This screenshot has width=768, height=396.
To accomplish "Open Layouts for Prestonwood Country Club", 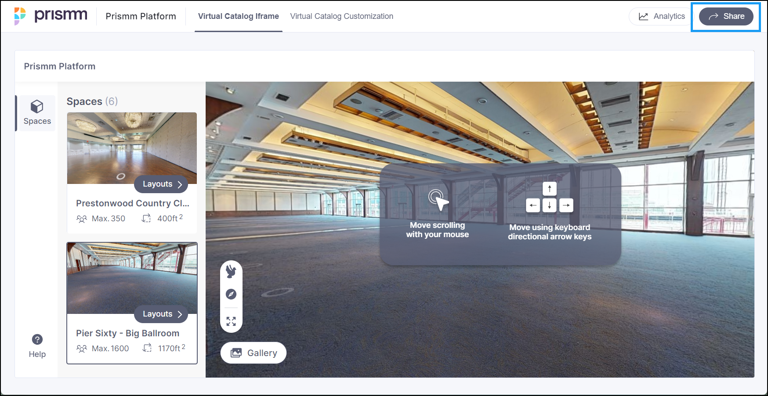I will (161, 184).
